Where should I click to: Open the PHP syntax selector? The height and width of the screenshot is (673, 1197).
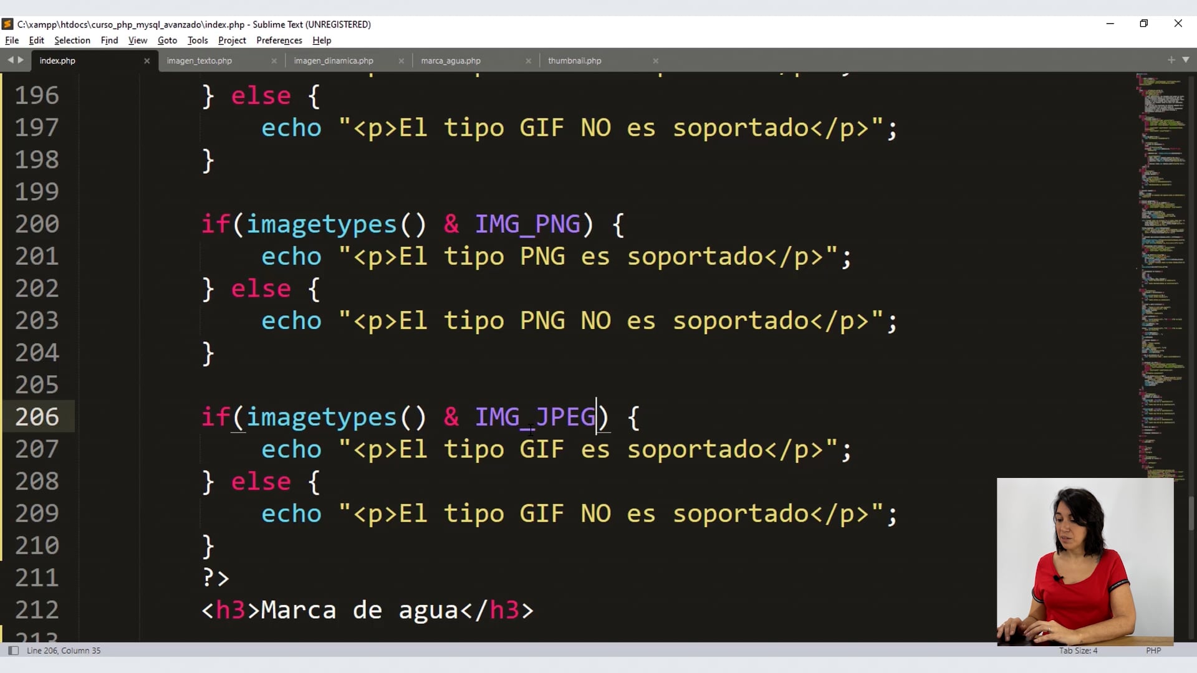pyautogui.click(x=1153, y=650)
